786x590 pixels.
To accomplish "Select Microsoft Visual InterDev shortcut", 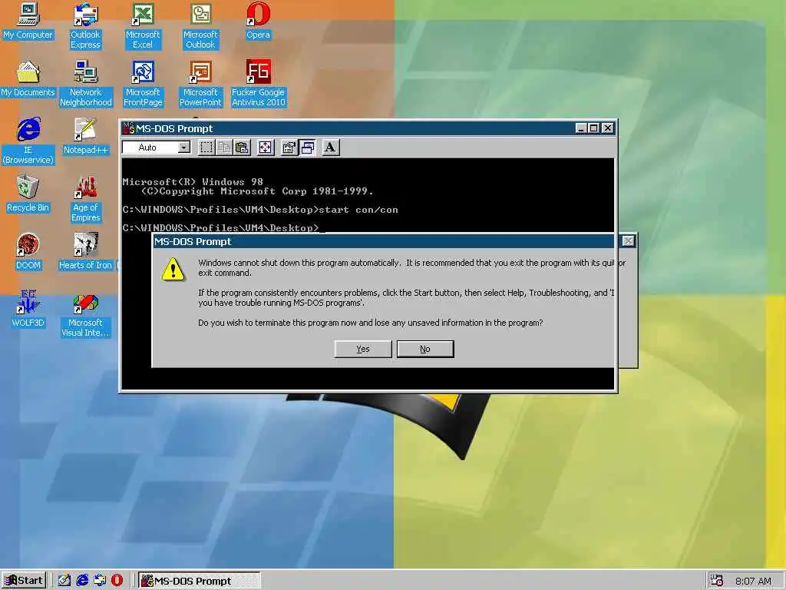I will [85, 316].
